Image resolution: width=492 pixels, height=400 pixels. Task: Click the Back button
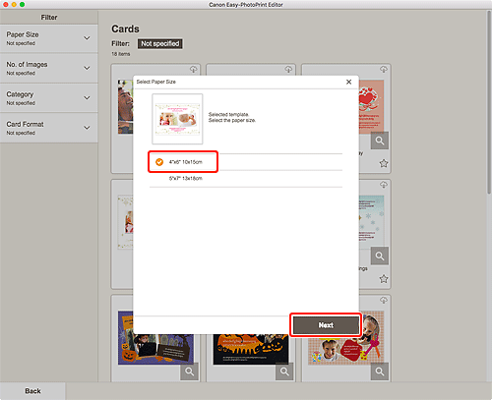tap(32, 391)
